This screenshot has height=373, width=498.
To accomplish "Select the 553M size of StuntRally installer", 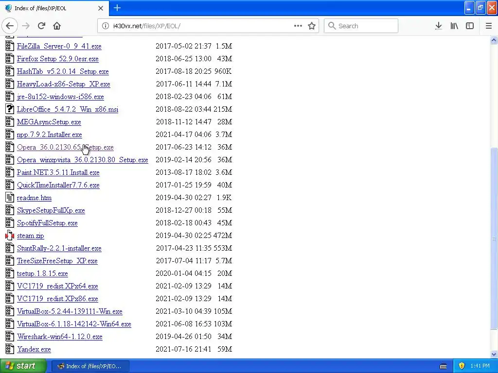I will click(223, 248).
